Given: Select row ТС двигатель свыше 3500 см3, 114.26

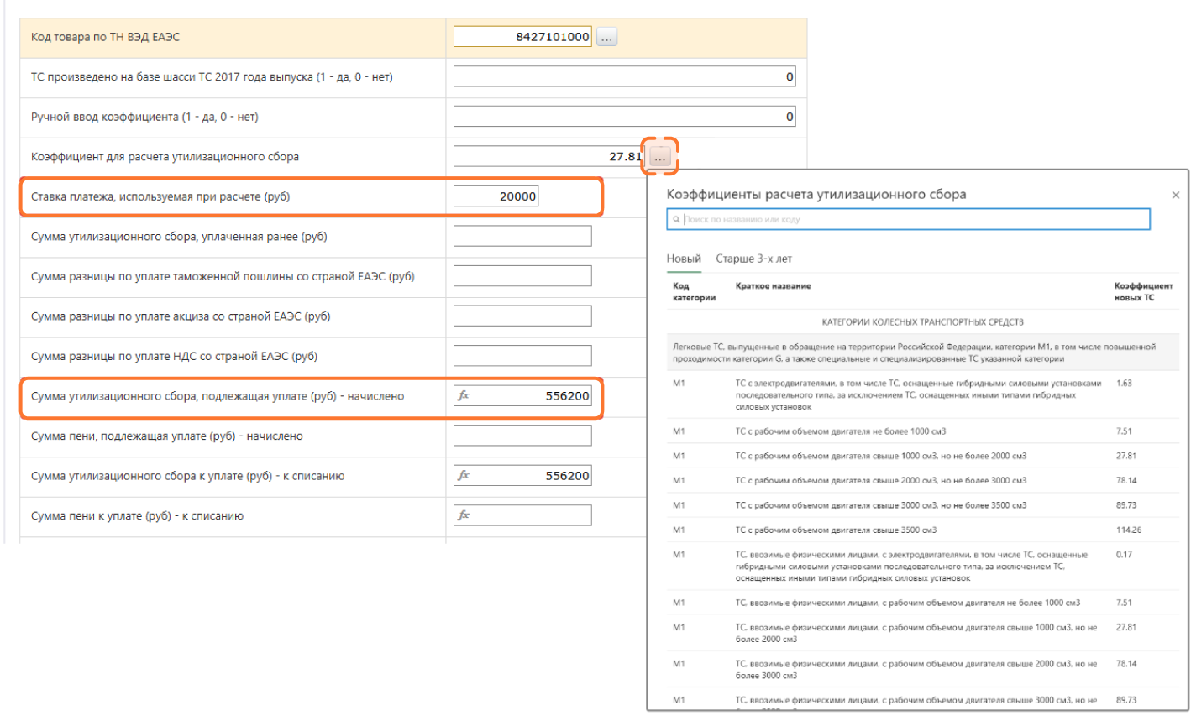Looking at the screenshot, I should coord(923,530).
